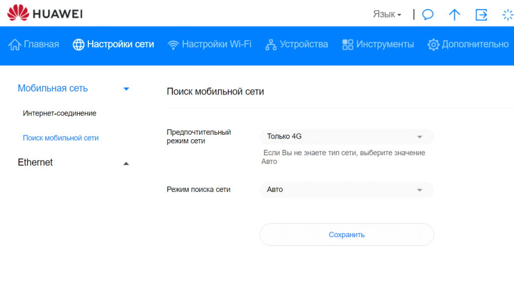Click the logout exit icon
514x299 pixels.
(481, 15)
